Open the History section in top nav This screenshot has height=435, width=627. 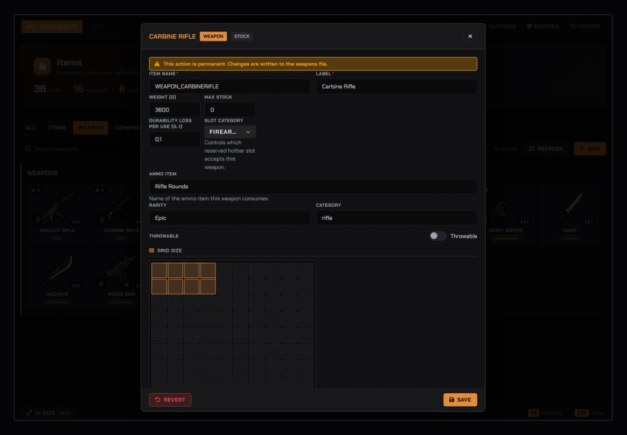tap(585, 26)
